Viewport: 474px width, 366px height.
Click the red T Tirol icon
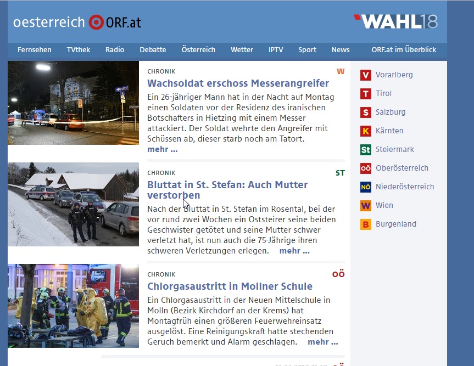coord(365,94)
